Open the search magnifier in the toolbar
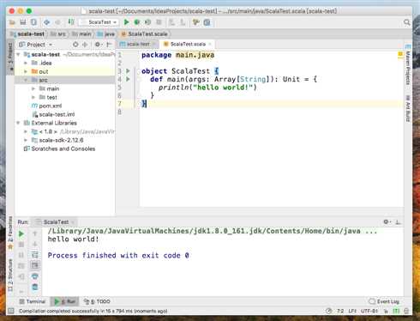Image resolution: width=420 pixels, height=321 pixels. pos(407,22)
